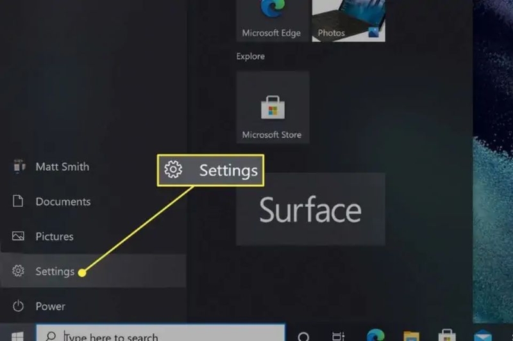Image resolution: width=513 pixels, height=341 pixels.
Task: Open the Surface tile
Action: tap(310, 209)
